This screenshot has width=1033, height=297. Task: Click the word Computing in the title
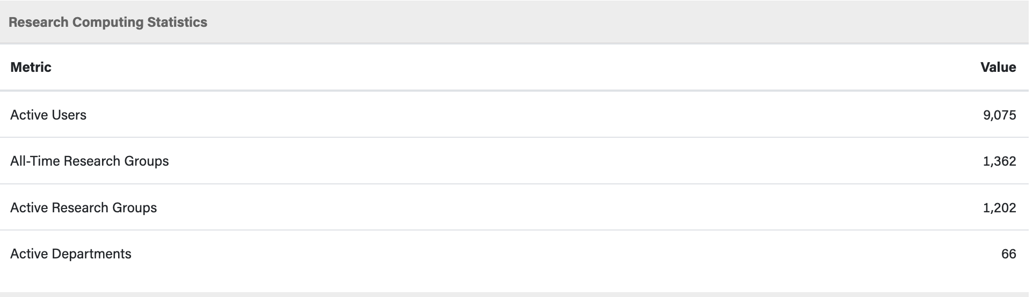tap(108, 22)
